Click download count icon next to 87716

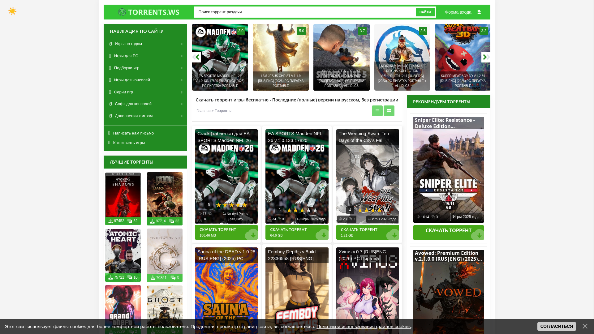(153, 221)
